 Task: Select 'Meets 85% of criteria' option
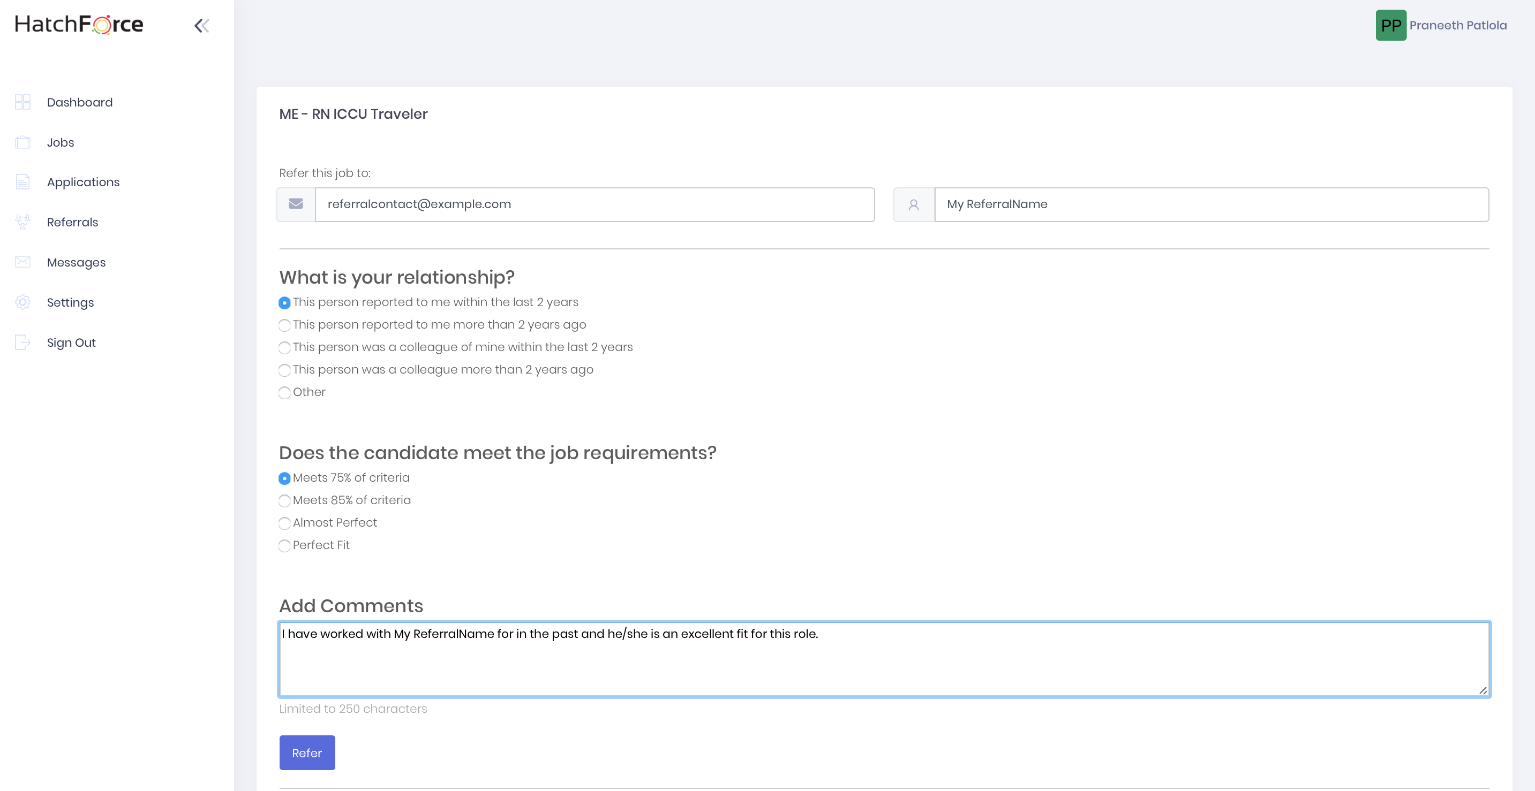[284, 501]
